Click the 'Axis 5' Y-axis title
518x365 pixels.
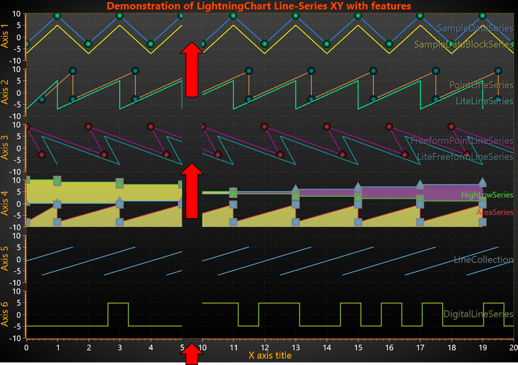pyautogui.click(x=5, y=258)
